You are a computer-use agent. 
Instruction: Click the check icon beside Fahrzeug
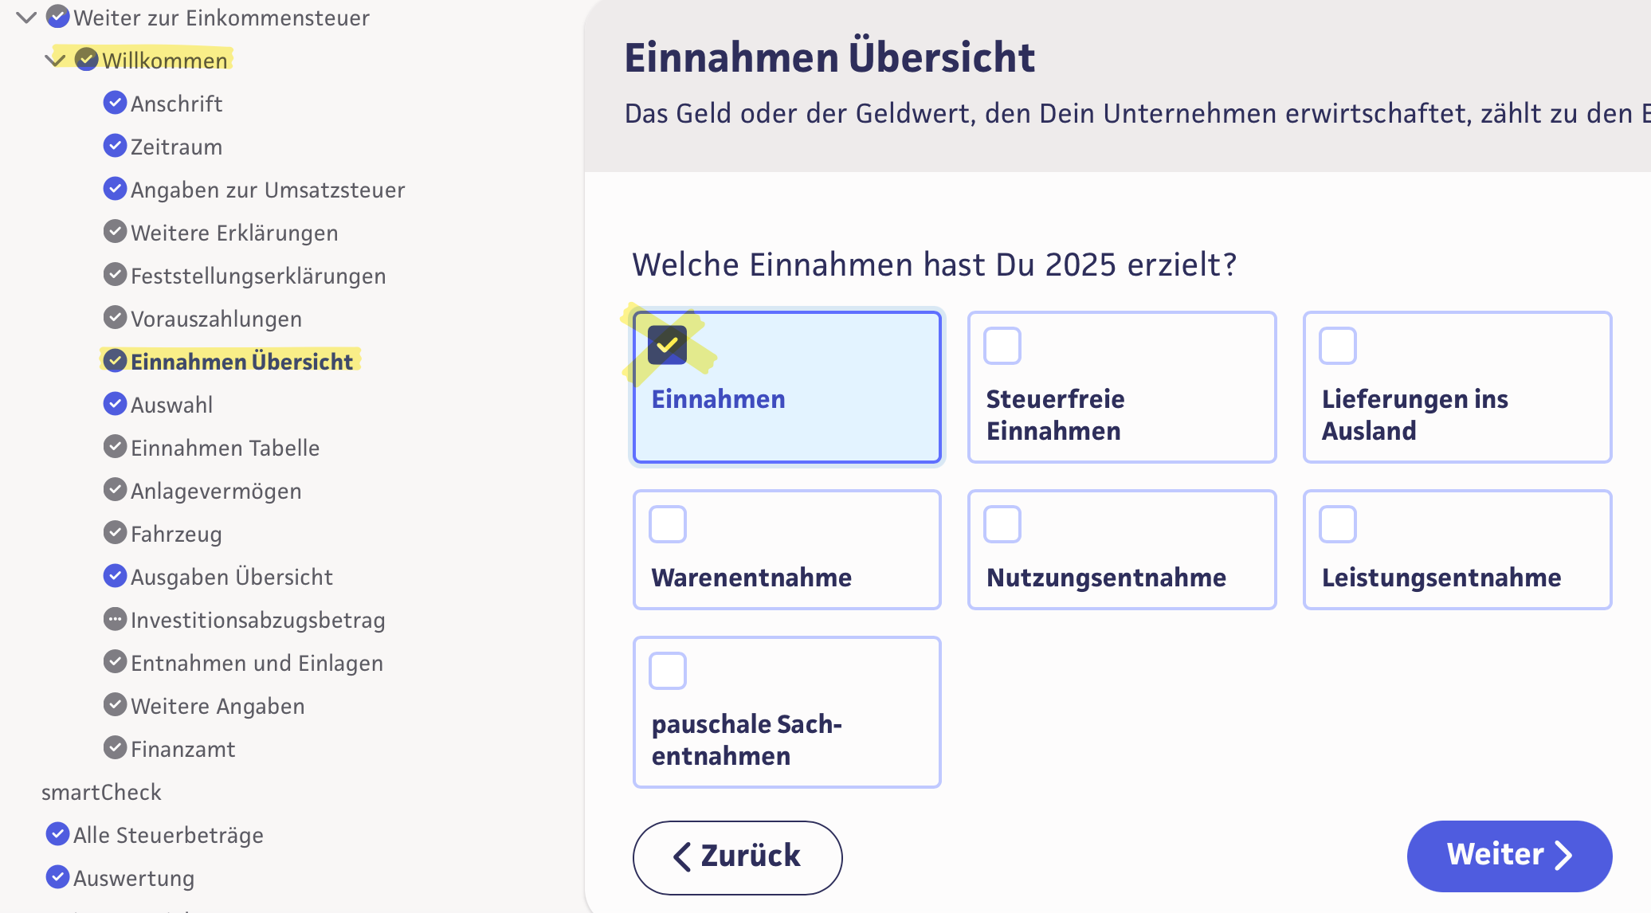pos(116,533)
